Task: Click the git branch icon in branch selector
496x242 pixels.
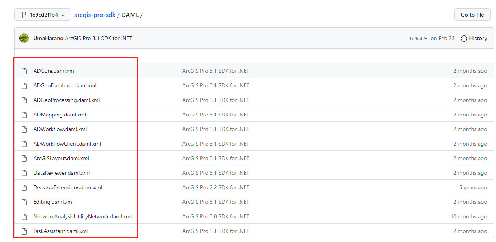Action: tap(24, 15)
